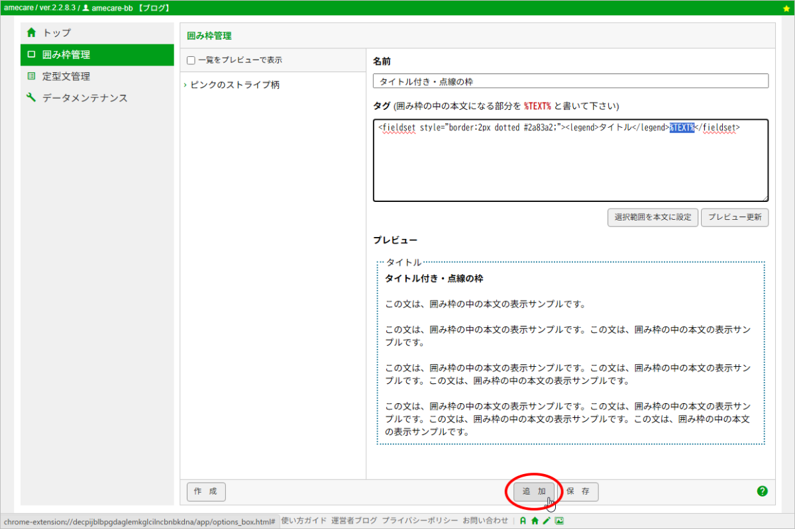
Task: Click into the 名前 text field
Action: 570,81
